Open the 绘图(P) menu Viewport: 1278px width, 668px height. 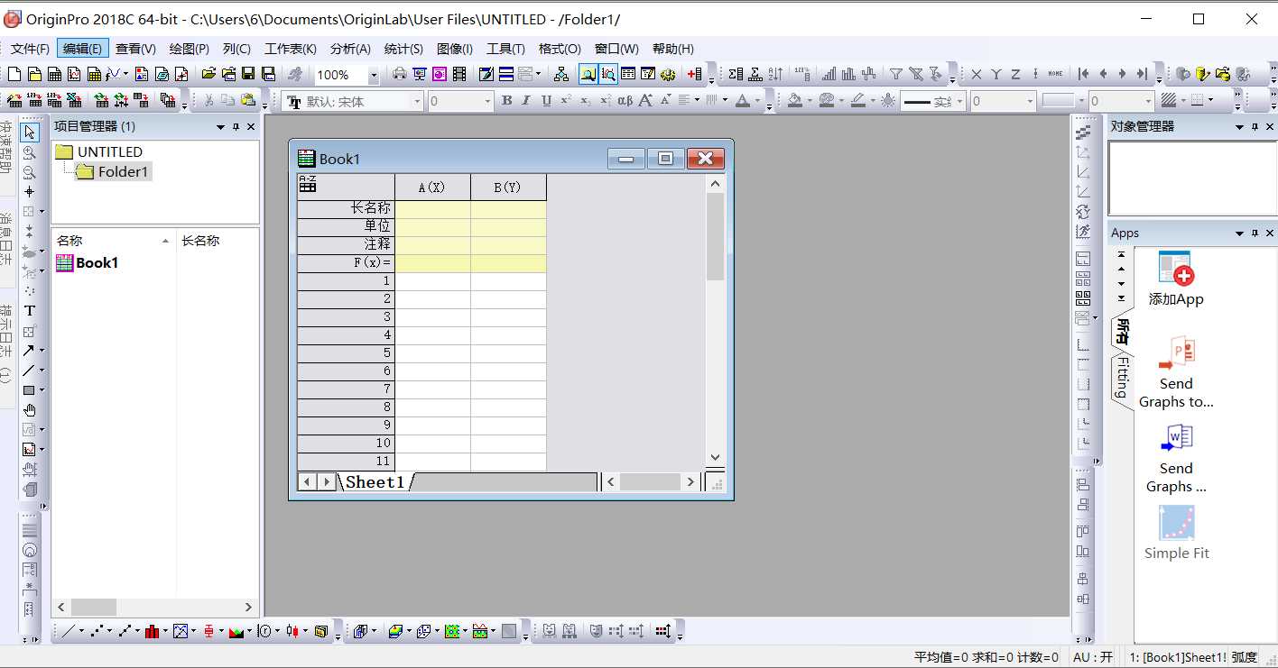(x=189, y=49)
